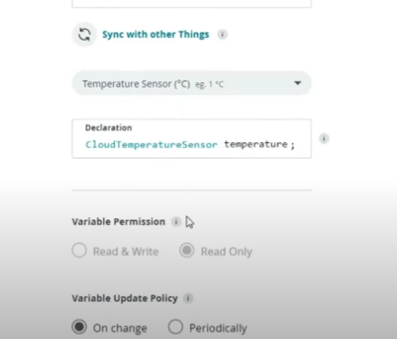This screenshot has height=339, width=397.
Task: Click the eg. 1 °C example text
Action: [210, 85]
